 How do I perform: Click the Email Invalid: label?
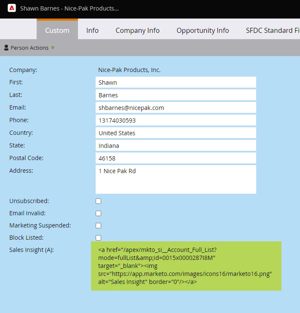point(27,213)
